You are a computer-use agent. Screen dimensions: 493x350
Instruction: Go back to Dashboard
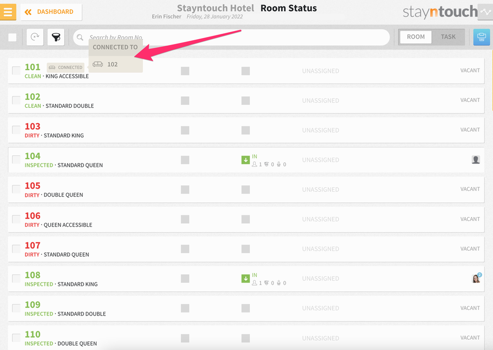pos(51,12)
